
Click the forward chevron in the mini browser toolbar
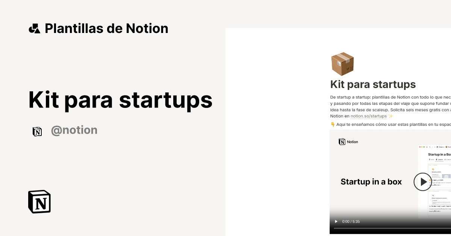(433, 147)
